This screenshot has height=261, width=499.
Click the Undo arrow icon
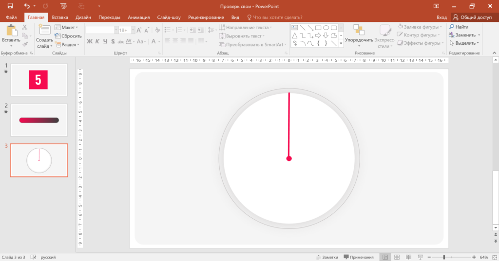[27, 6]
